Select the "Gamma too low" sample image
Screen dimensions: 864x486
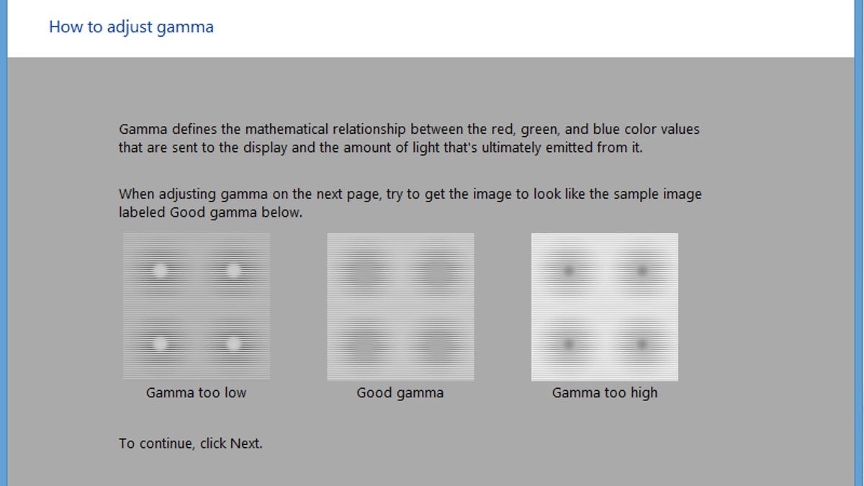click(x=197, y=306)
